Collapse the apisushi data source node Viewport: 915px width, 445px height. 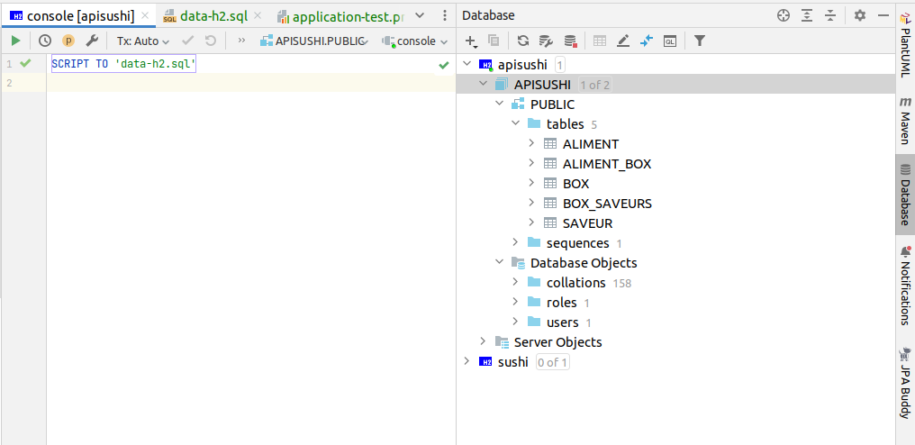pyautogui.click(x=466, y=64)
